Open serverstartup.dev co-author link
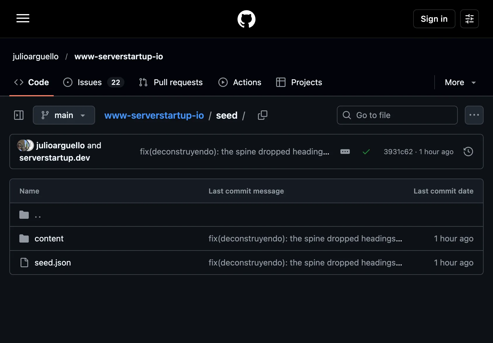 coord(55,158)
